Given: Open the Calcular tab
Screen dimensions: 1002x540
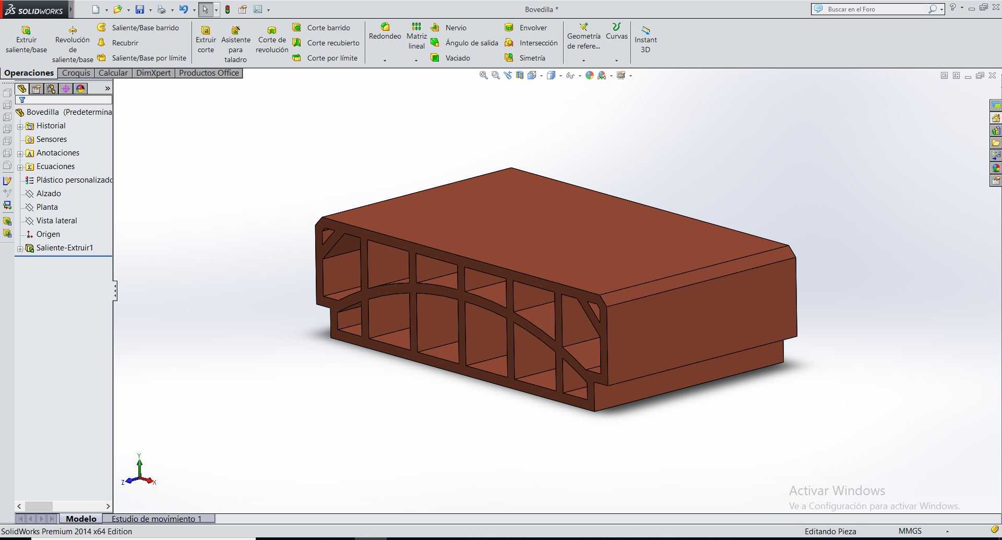Looking at the screenshot, I should [113, 73].
